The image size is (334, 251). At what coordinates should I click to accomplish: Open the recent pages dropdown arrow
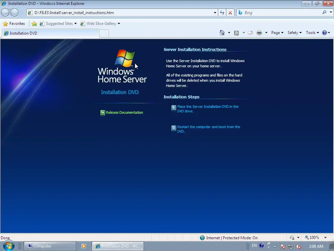(x=22, y=13)
